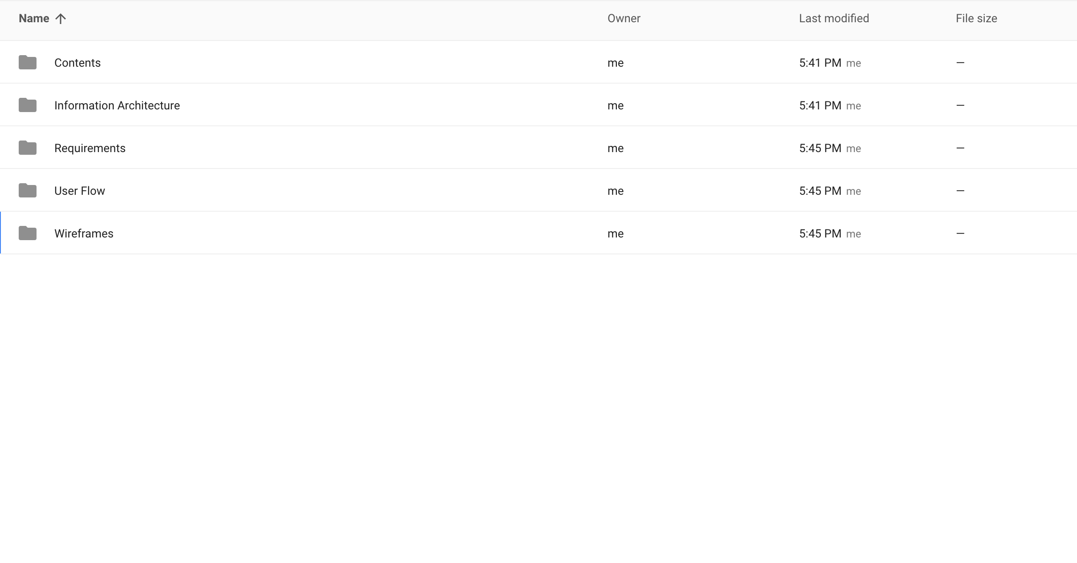Click the 5:41 PM timestamp for Contents
The height and width of the screenshot is (563, 1077).
coord(820,63)
